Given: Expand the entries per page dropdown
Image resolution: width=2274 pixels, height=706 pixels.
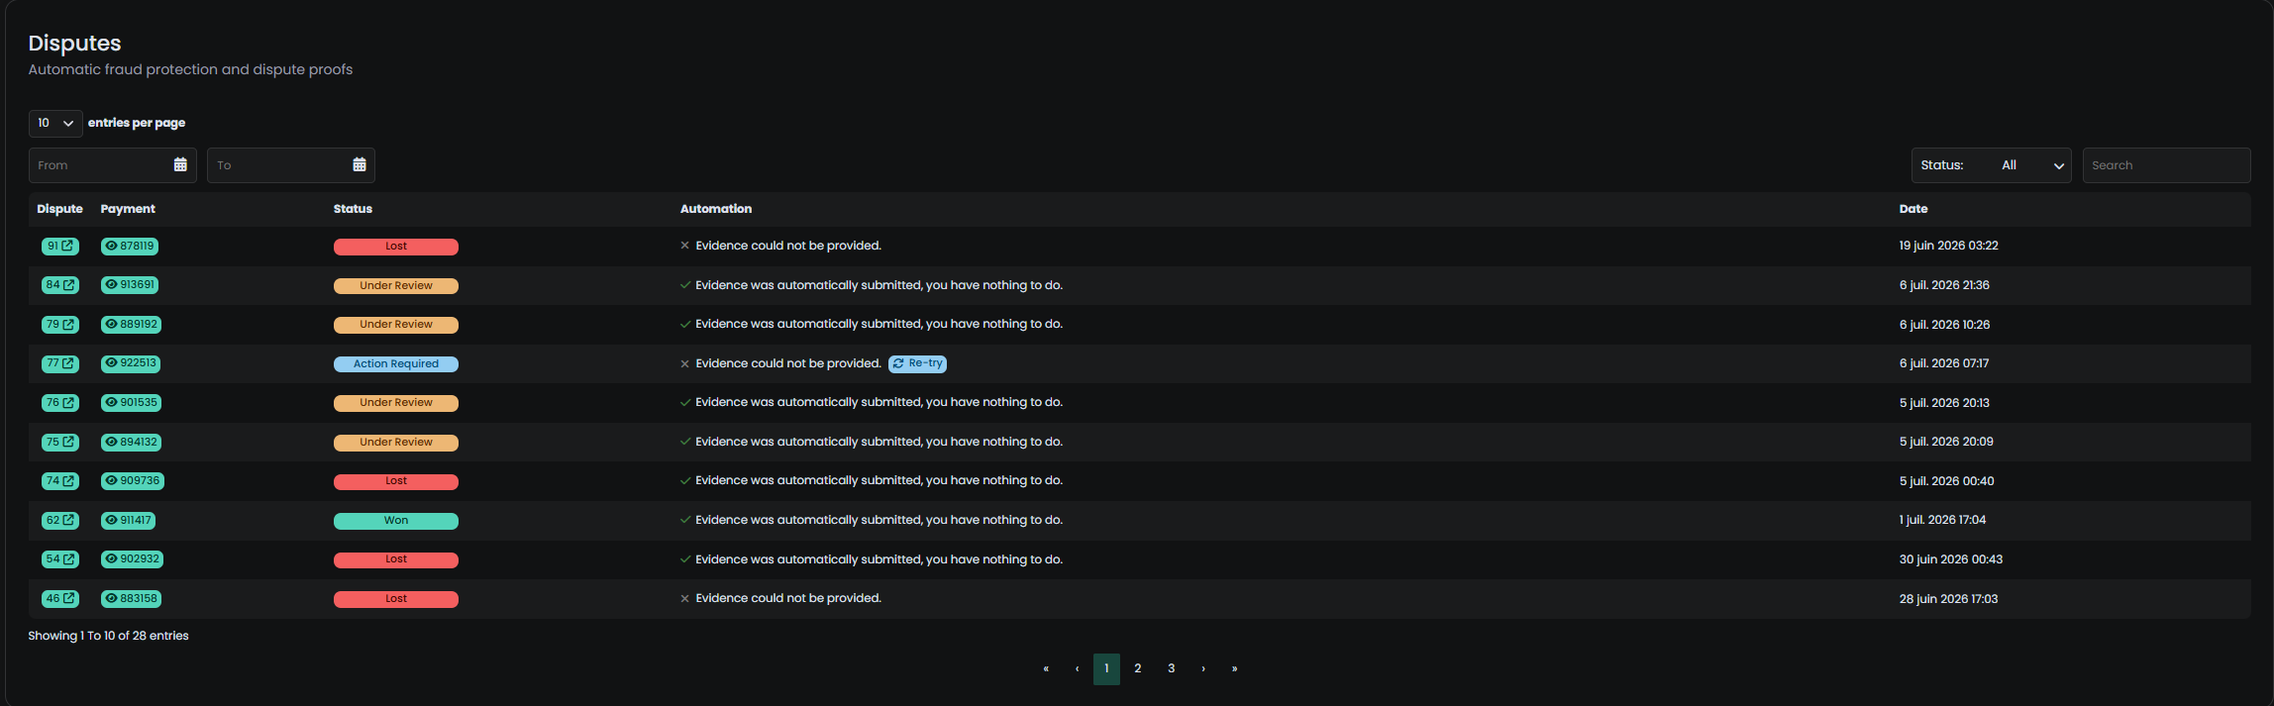Looking at the screenshot, I should [x=55, y=123].
